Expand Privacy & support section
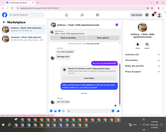166x132 pixels. point(142,72)
